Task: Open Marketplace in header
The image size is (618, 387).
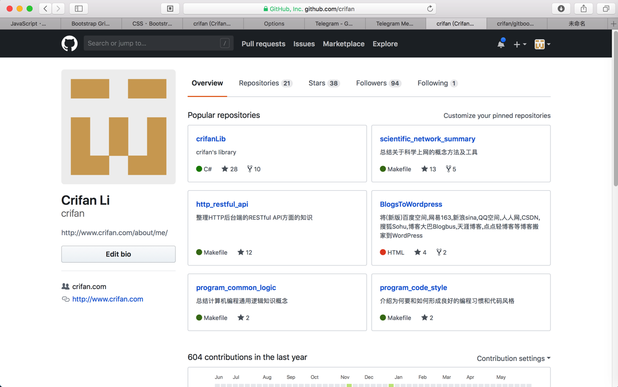Action: pos(344,44)
